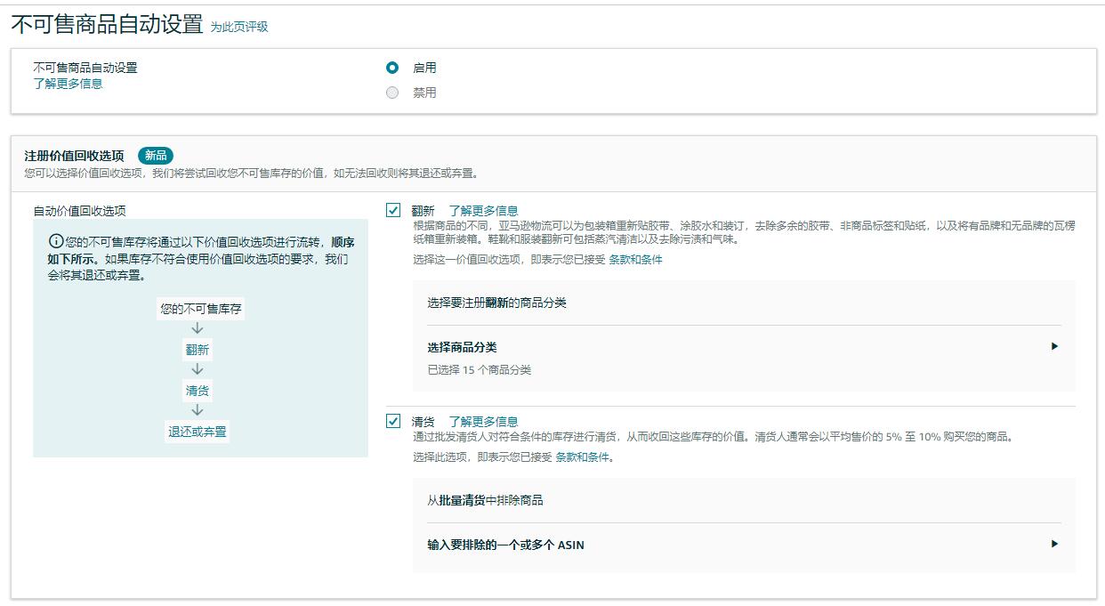Open the 为此页评级 link
The width and height of the screenshot is (1105, 606).
point(238,27)
